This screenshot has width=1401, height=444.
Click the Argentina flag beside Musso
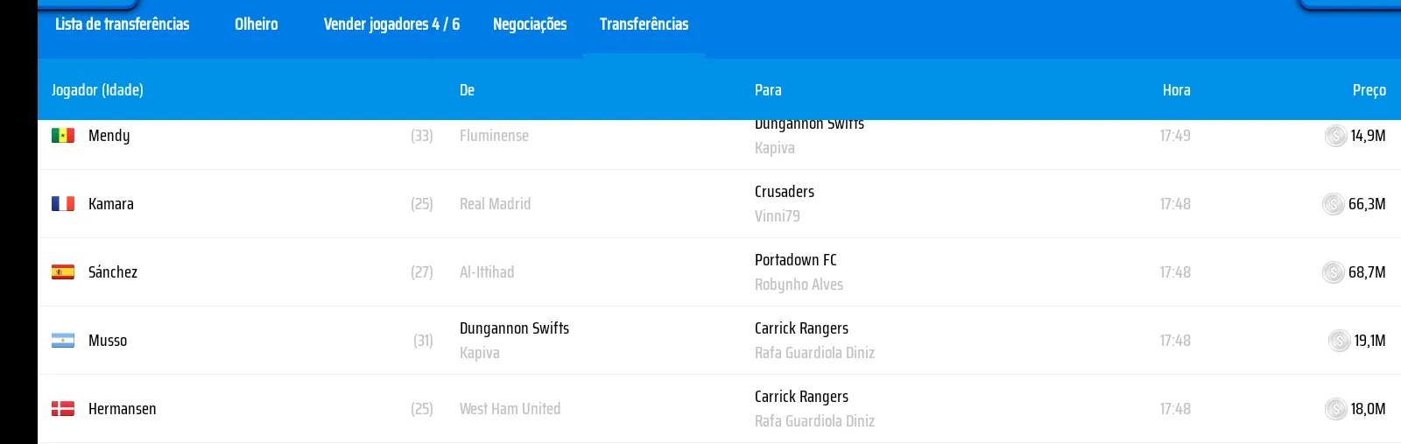[63, 341]
